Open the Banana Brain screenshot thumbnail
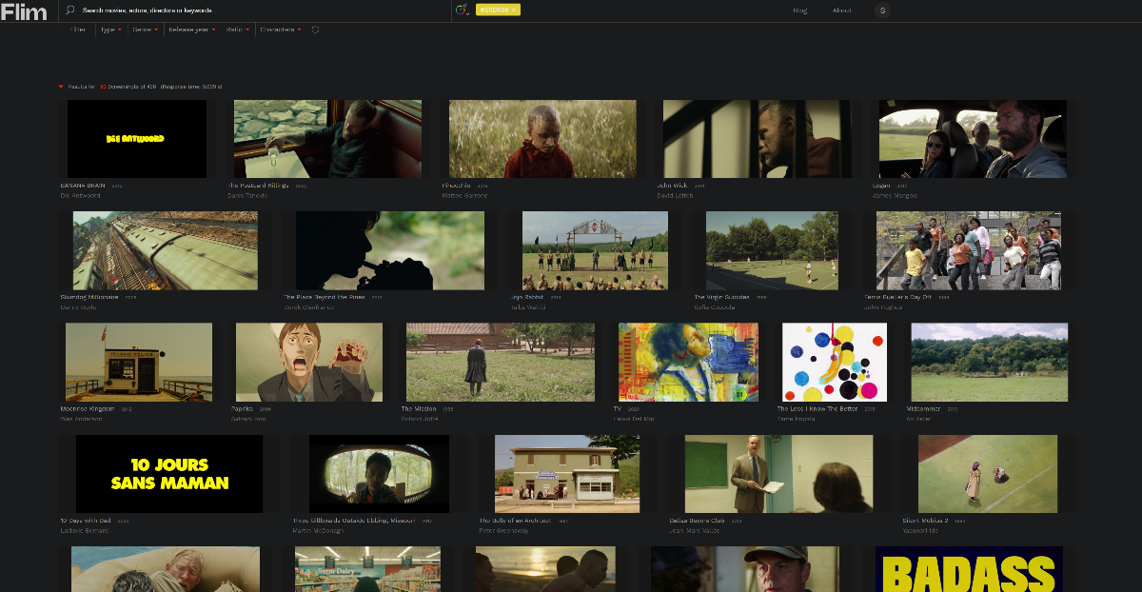The image size is (1142, 592). [137, 139]
